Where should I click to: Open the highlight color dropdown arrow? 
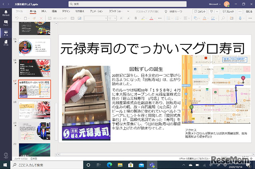pyautogui.click(x=147, y=18)
